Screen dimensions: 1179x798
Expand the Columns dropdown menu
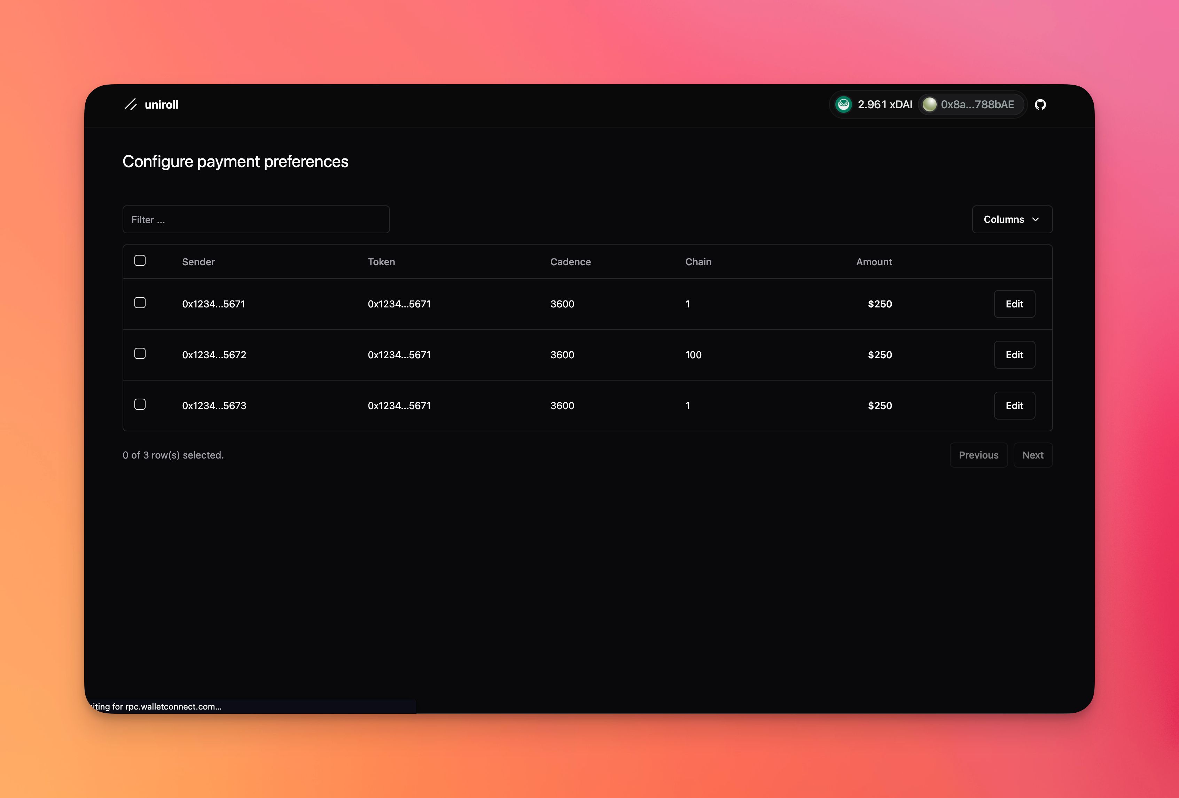[1012, 219]
